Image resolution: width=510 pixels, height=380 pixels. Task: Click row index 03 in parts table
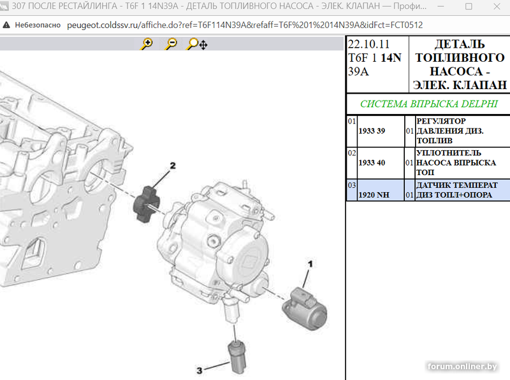click(x=352, y=185)
